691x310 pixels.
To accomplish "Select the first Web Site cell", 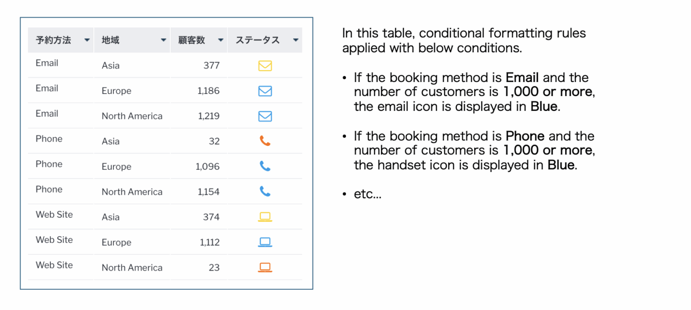I will [54, 215].
